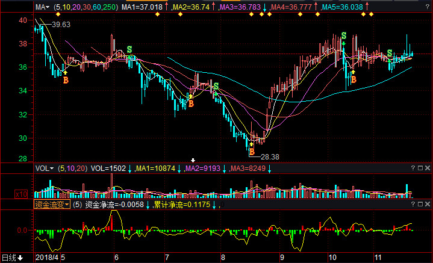This screenshot has width=433, height=263.
Task: Click the S sell signal at October peak
Action: pyautogui.click(x=344, y=36)
